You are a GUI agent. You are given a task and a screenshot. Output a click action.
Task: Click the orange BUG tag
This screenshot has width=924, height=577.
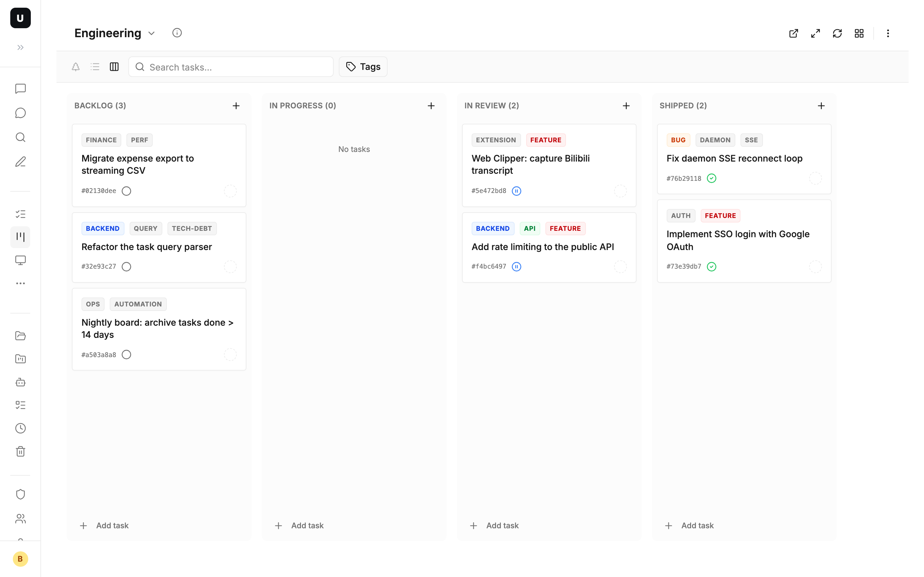click(x=678, y=140)
